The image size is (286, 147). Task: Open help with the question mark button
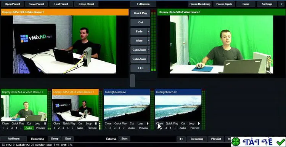[x=281, y=4]
